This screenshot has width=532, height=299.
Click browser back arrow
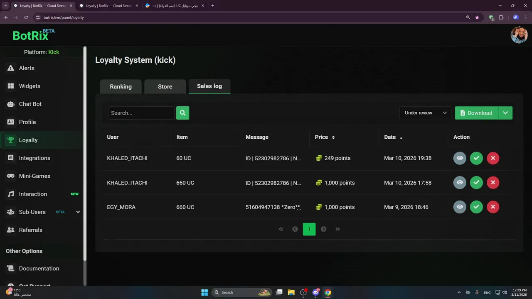click(x=6, y=17)
